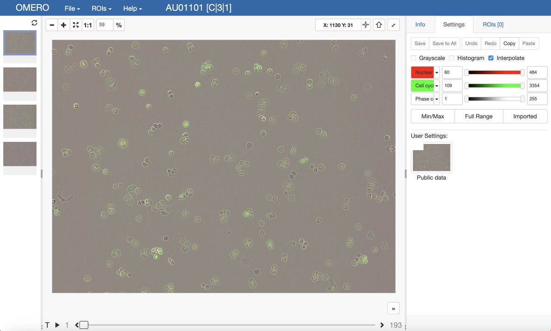
Task: Click the refresh thumbnails icon
Action: (x=34, y=23)
